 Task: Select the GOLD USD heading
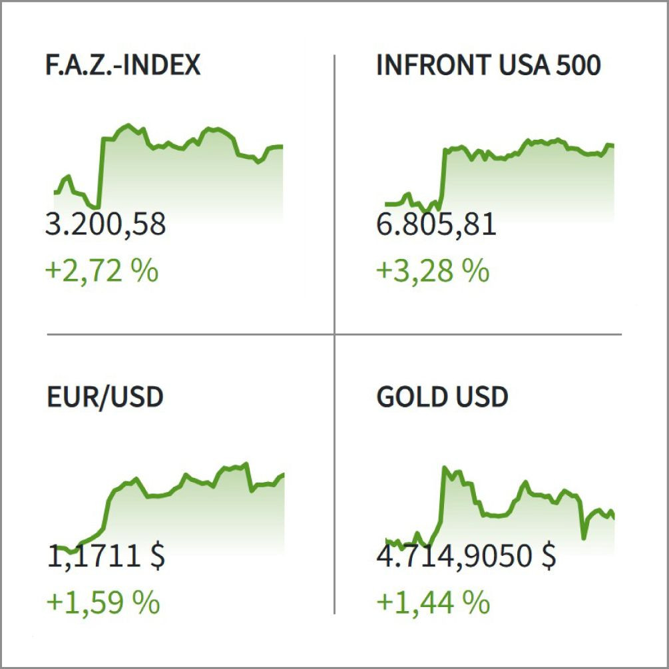(442, 397)
